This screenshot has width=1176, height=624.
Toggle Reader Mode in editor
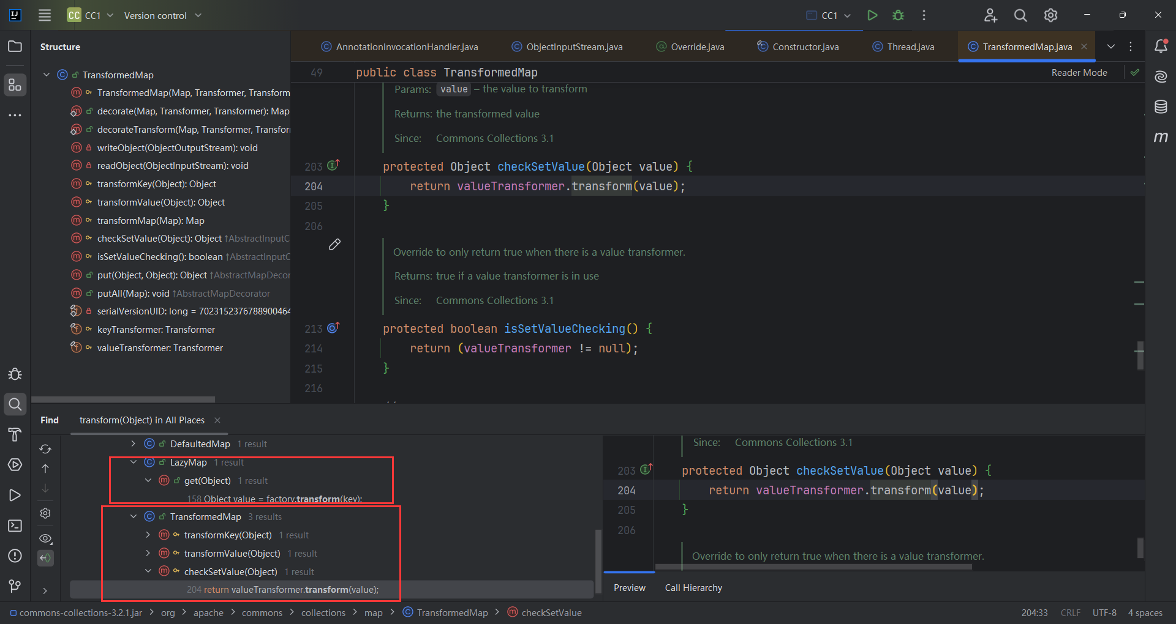pyautogui.click(x=1079, y=72)
